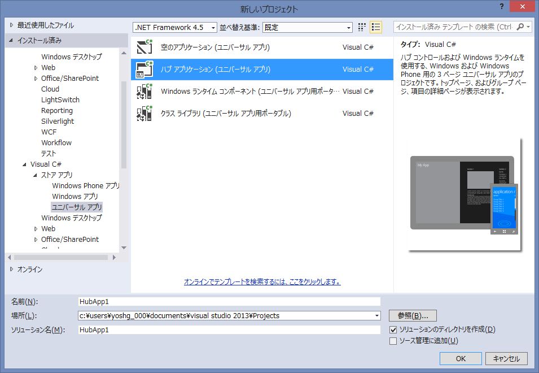Image resolution: width=539 pixels, height=373 pixels.
Task: Open the .NET Framework 4.5 dropdown
Action: 175,27
